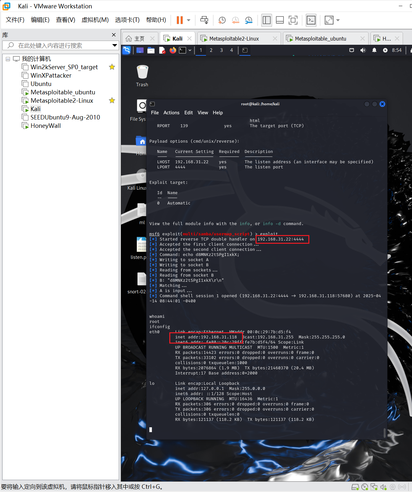
Task: Click the show desktop icon in Kali panel
Action: coord(140,50)
